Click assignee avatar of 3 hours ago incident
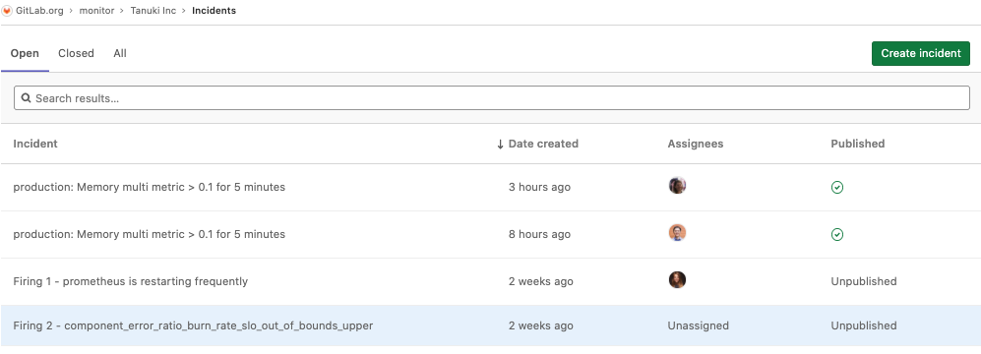 (x=677, y=186)
